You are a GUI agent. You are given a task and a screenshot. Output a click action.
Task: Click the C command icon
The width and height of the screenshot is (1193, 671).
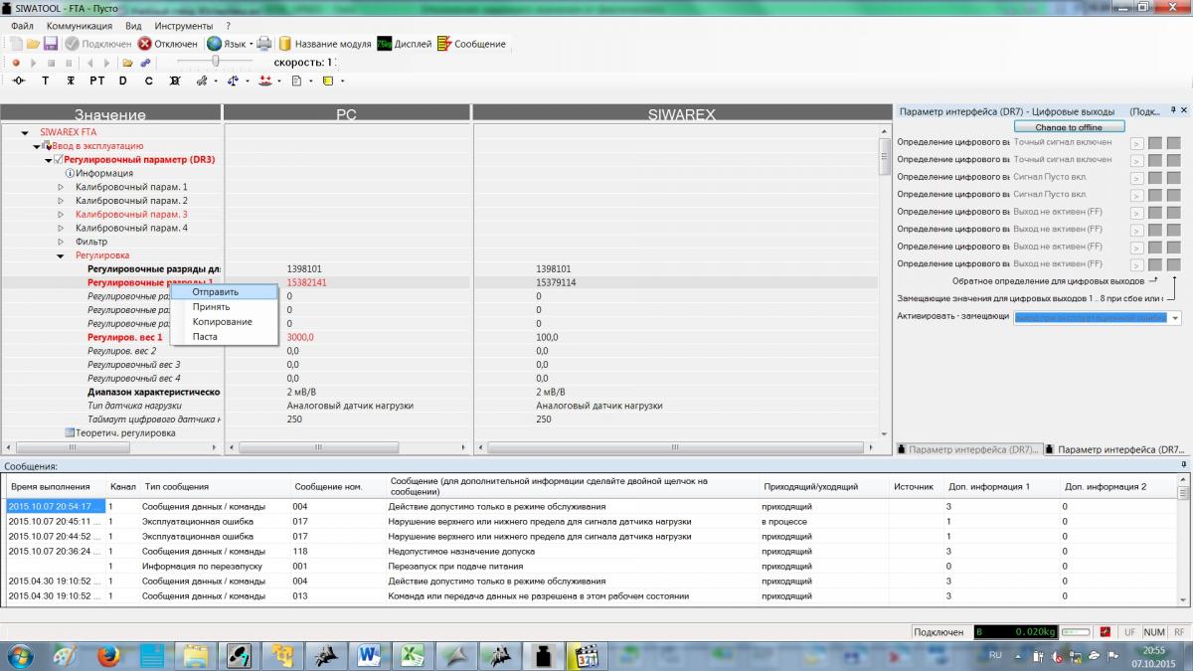click(x=149, y=81)
